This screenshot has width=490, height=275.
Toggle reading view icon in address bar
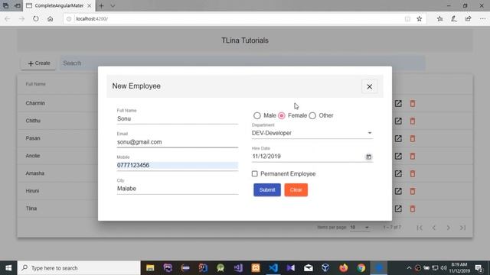(x=407, y=18)
